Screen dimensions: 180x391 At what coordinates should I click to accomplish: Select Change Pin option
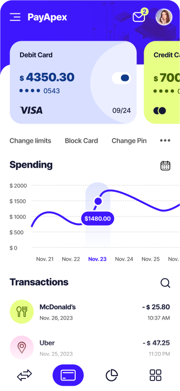(129, 141)
